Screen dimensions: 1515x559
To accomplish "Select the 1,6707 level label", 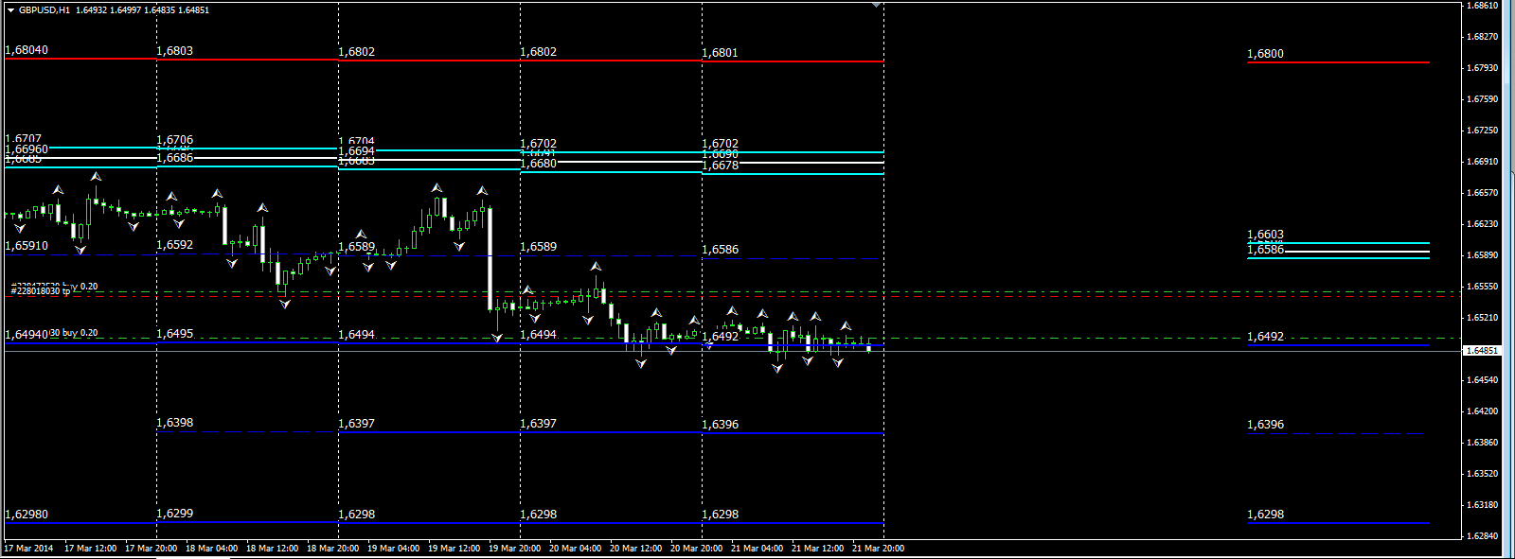I will coord(24,138).
